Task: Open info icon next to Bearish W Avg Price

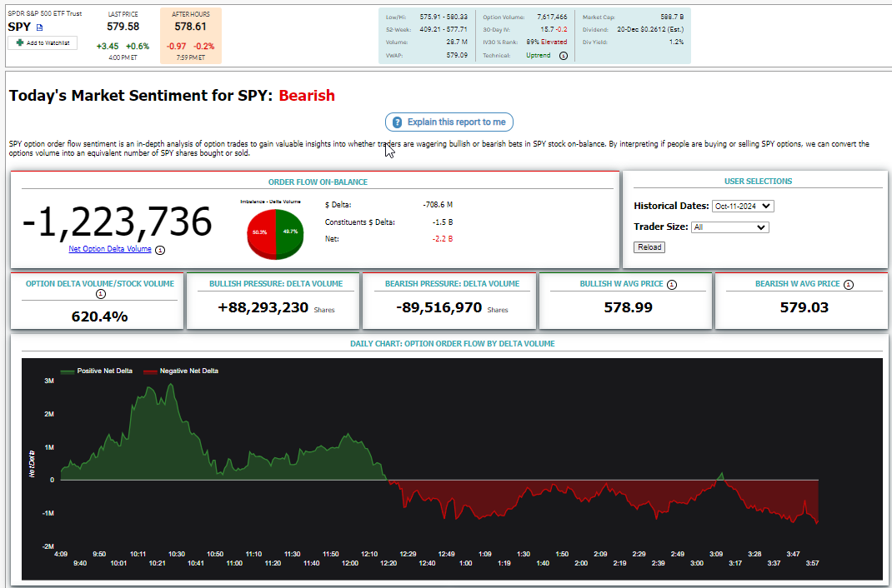Action: pos(848,285)
